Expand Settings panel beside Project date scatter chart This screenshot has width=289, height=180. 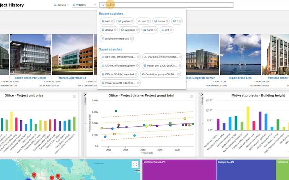[85, 95]
